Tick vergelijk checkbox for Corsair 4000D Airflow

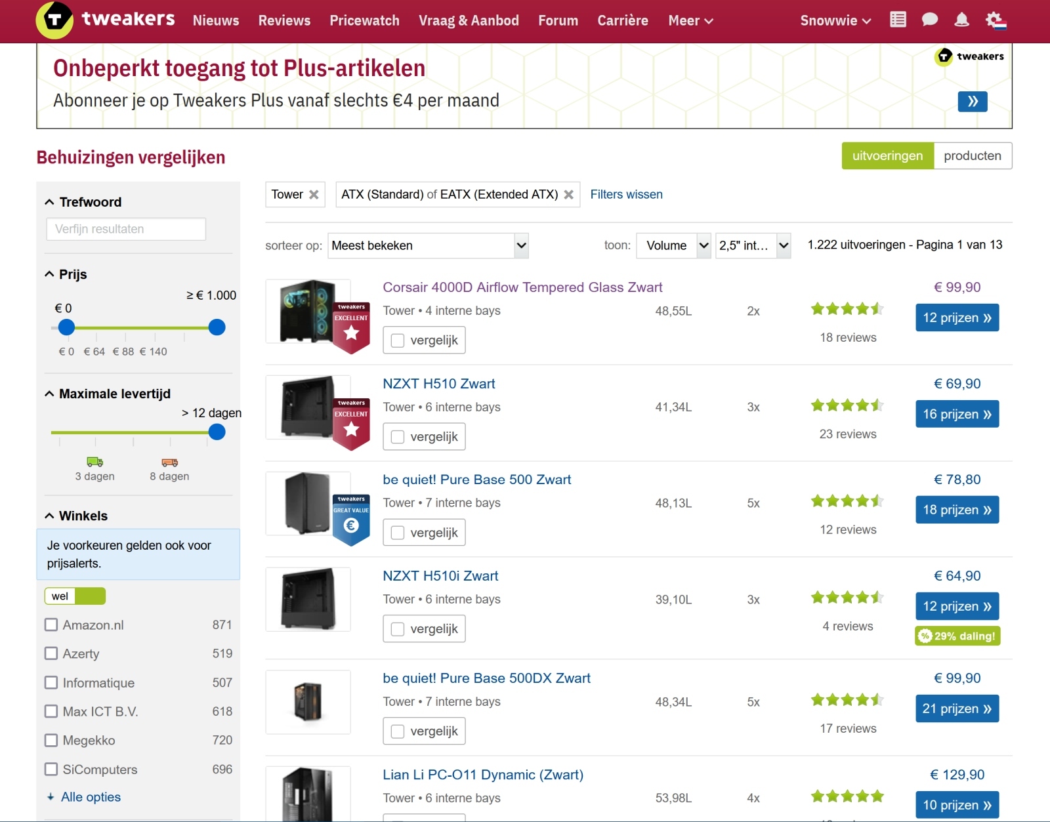(x=398, y=340)
